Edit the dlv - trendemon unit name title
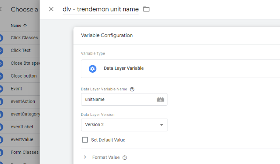 (101, 9)
